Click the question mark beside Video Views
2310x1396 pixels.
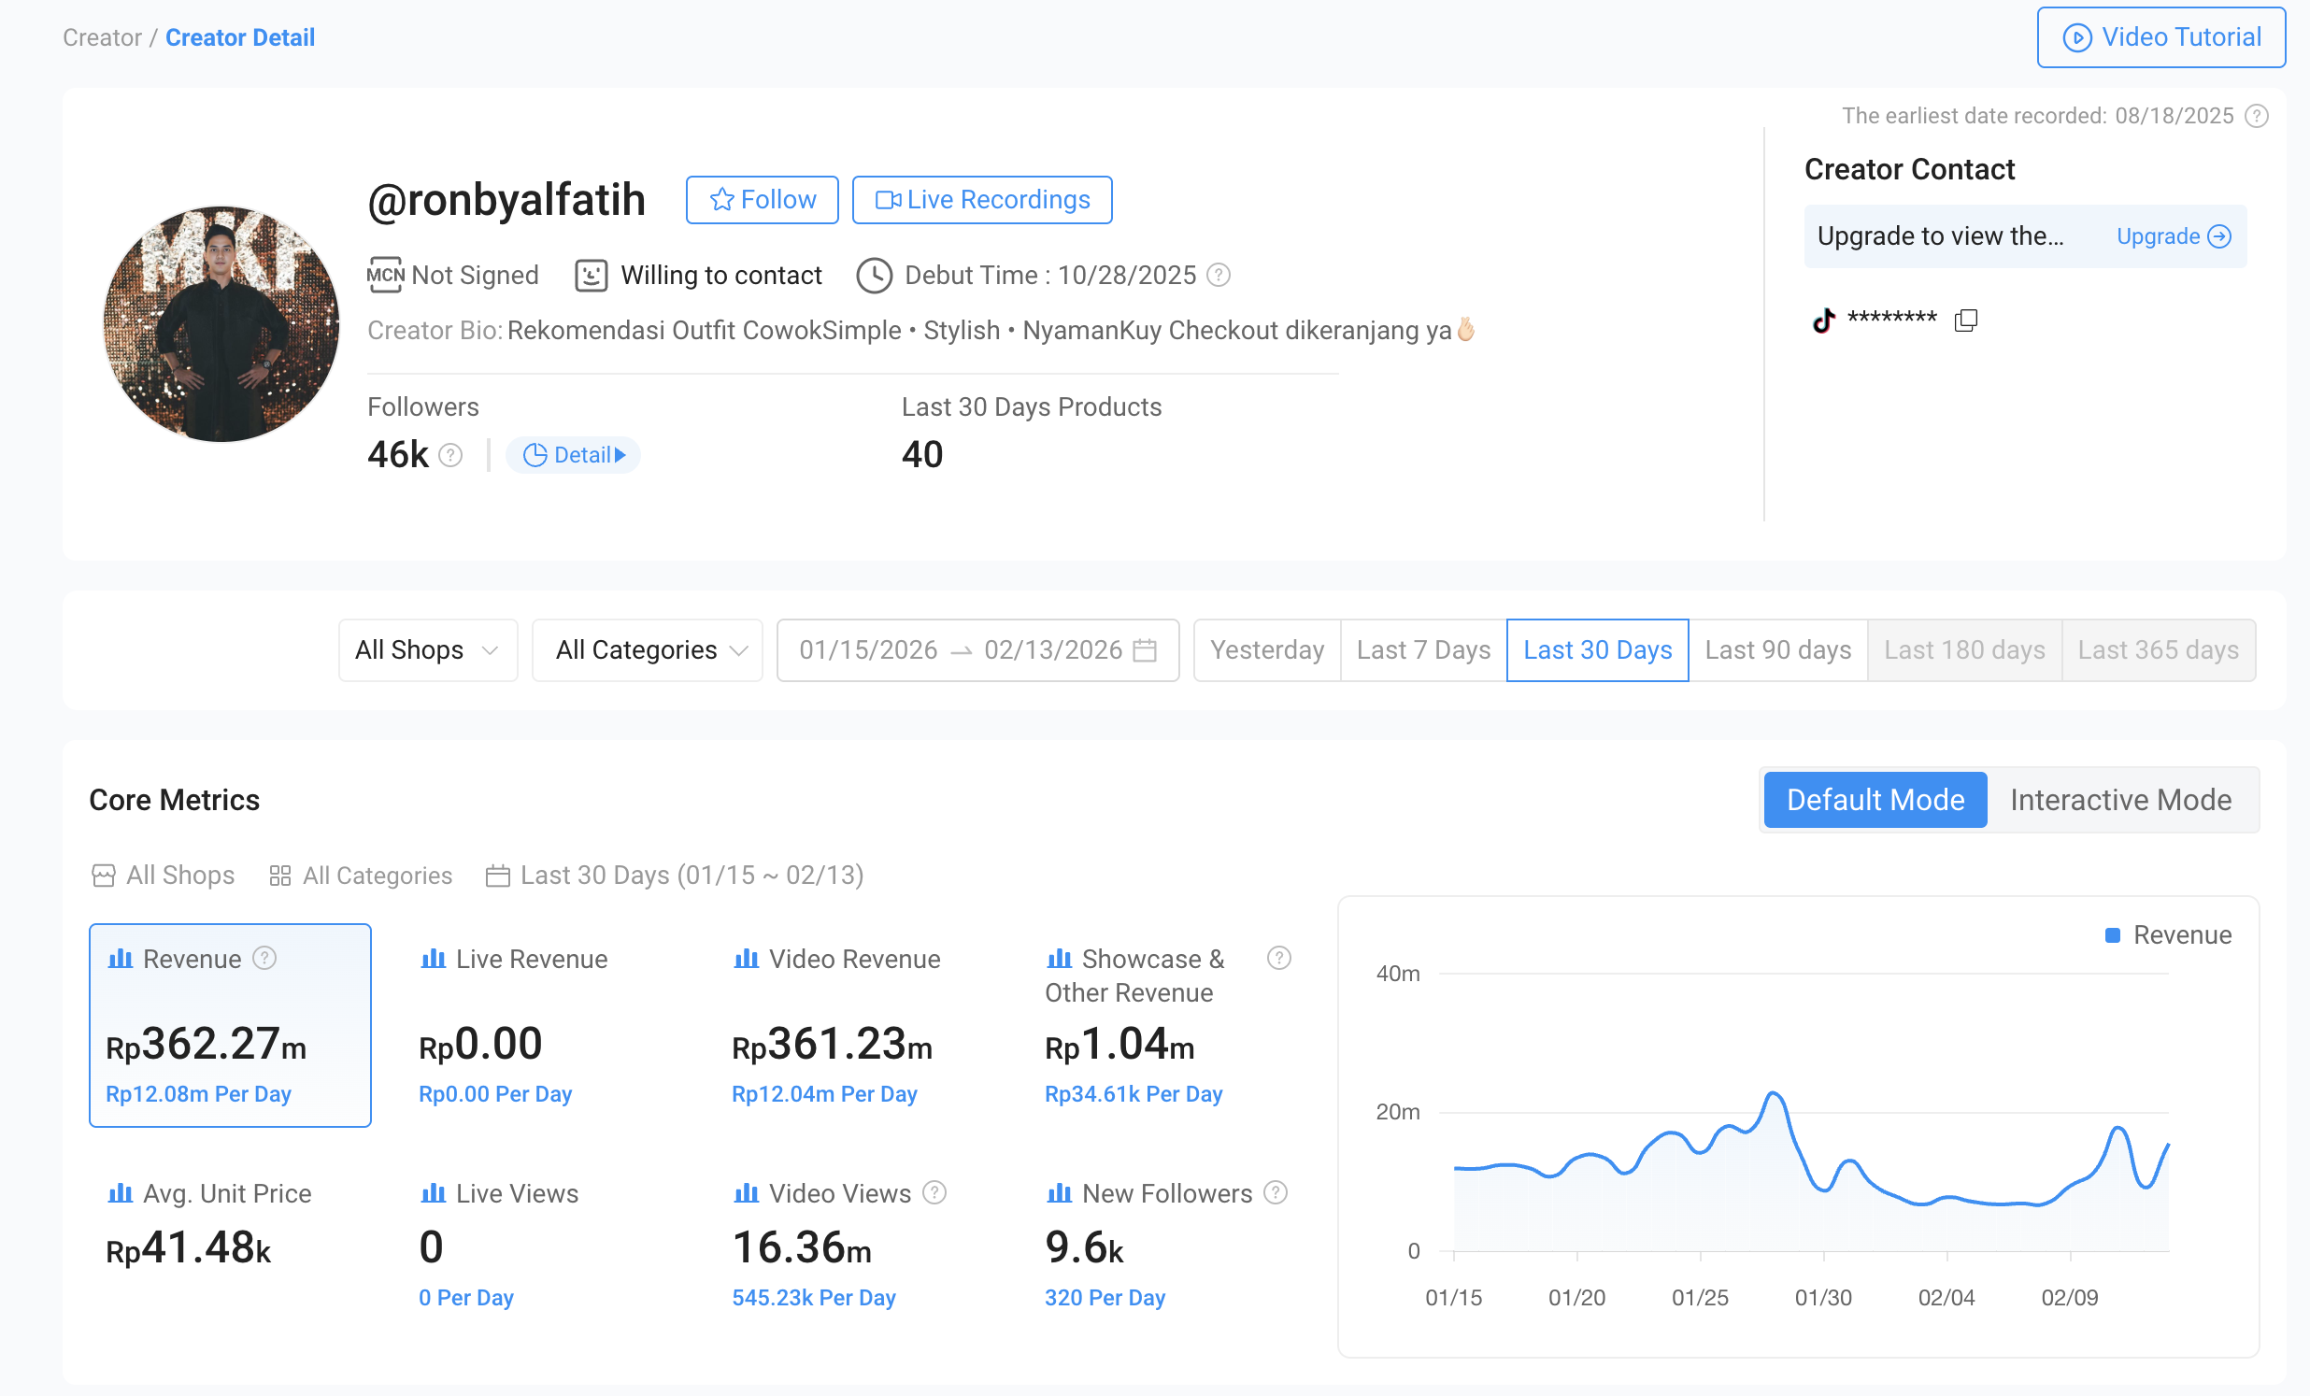[x=934, y=1192]
